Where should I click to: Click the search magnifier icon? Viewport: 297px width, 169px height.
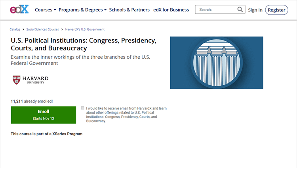pyautogui.click(x=240, y=9)
